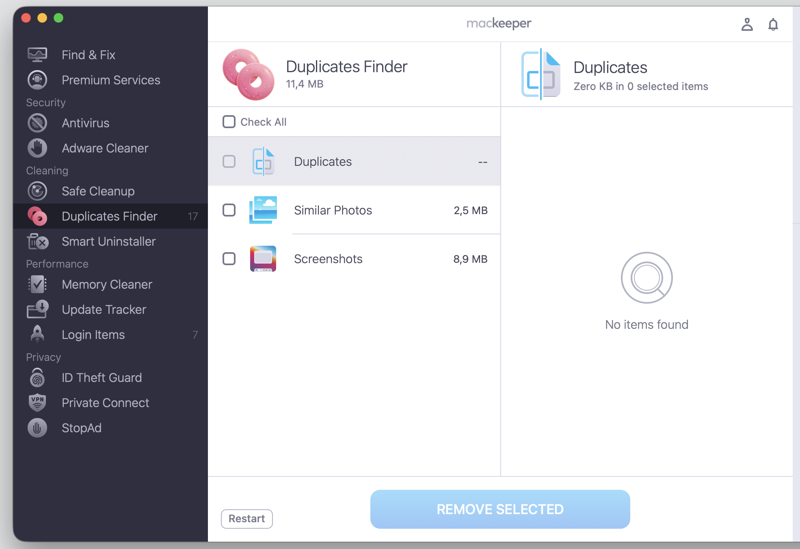Tick the Duplicates row checkbox
This screenshot has width=800, height=549.
229,161
